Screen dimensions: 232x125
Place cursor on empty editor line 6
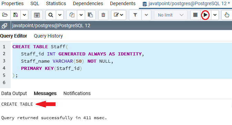pos(121,82)
